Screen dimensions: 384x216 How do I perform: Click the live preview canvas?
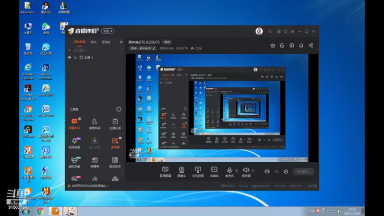click(222, 108)
